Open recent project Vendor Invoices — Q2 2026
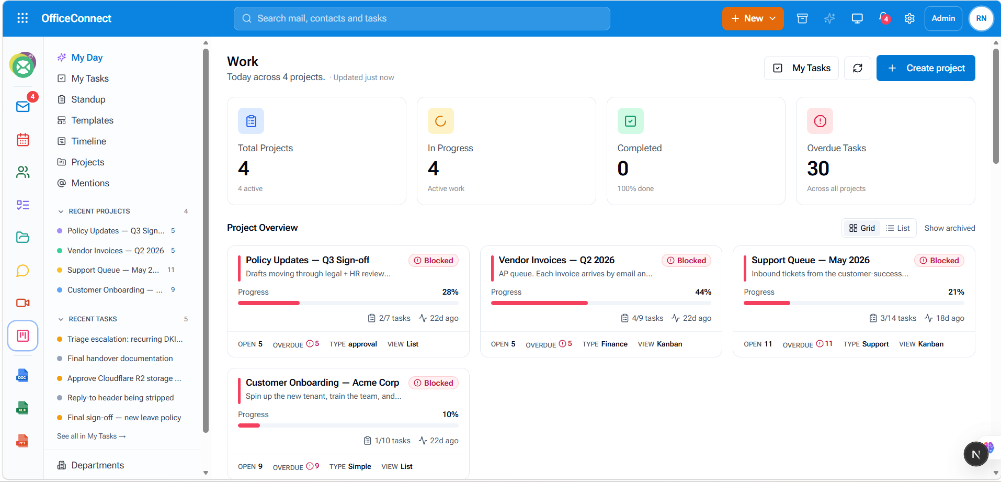This screenshot has height=482, width=1001. 116,251
